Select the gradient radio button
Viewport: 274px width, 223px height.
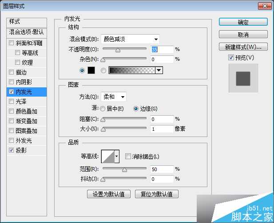point(103,70)
